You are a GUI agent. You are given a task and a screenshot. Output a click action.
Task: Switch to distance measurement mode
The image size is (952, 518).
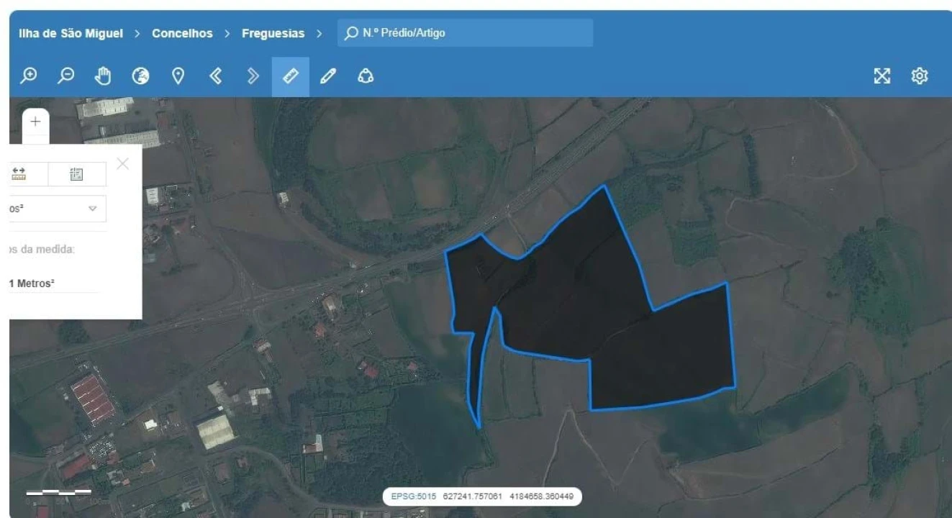pos(17,173)
